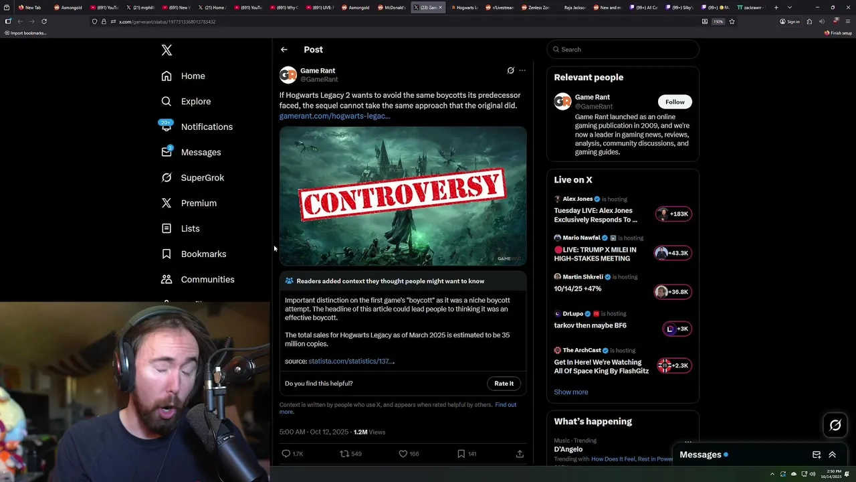Click the @GameRant handle on post

pos(319,80)
